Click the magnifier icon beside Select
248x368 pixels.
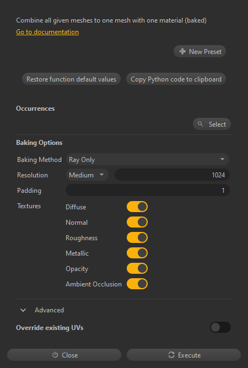[200, 124]
